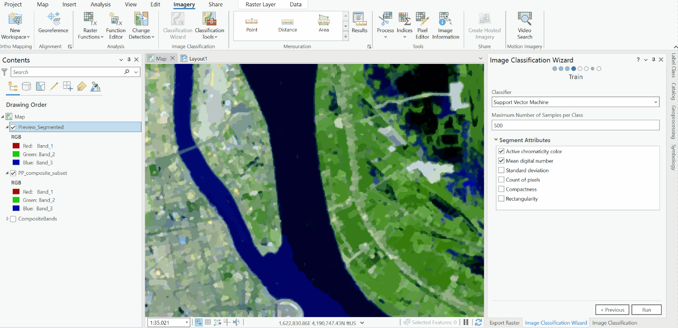This screenshot has width=678, height=328.
Task: Open the Catalog side pane
Action: [x=673, y=91]
